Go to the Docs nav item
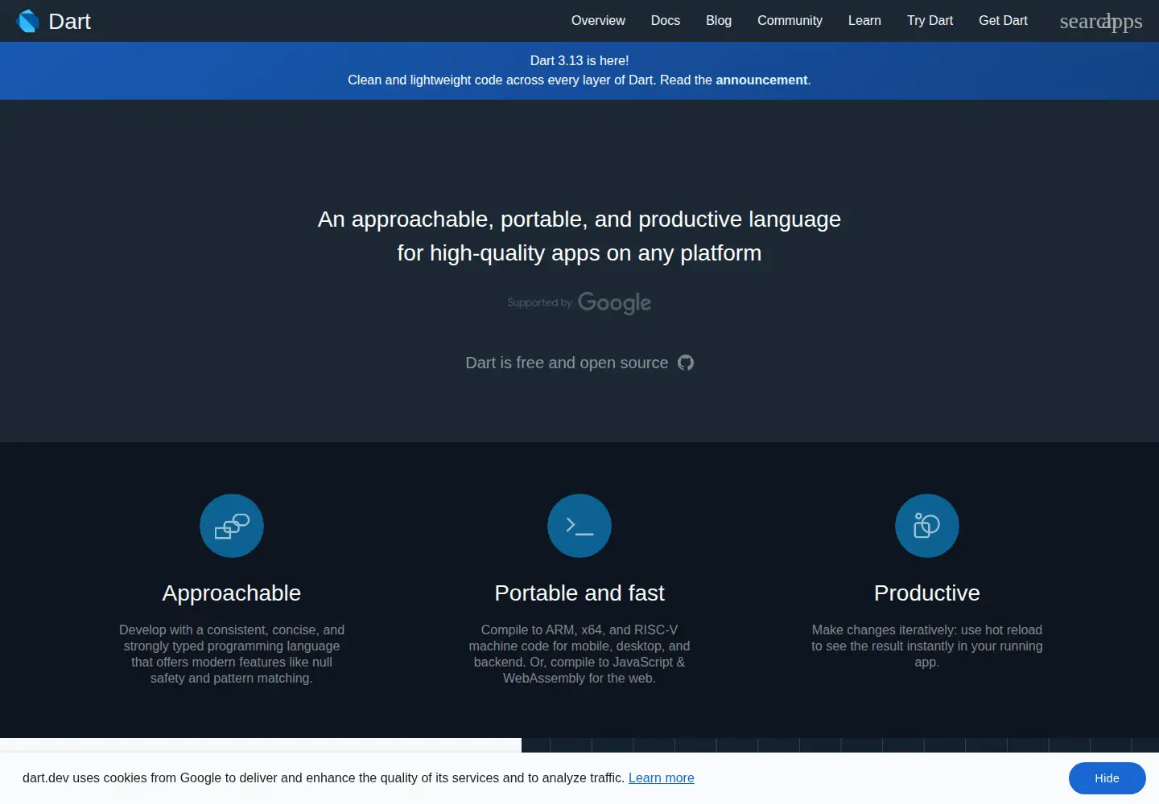The width and height of the screenshot is (1159, 804). (666, 21)
